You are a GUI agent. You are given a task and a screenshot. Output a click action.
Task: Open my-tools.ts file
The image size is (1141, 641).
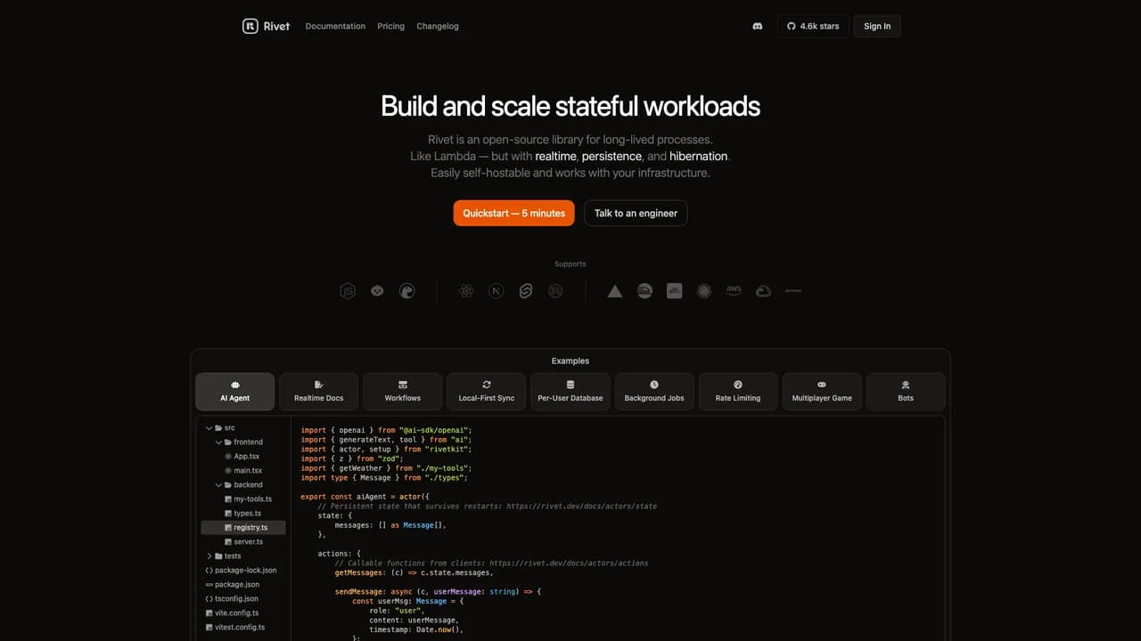click(x=243, y=499)
